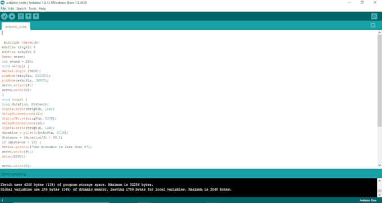Click the 'Serial.begin (9600);' line
The image size is (382, 203).
tap(21, 71)
